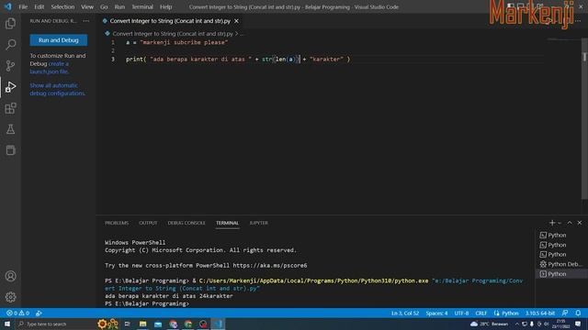Image resolution: width=588 pixels, height=330 pixels.
Task: Switch to the Jupyter panel tab
Action: pos(258,223)
